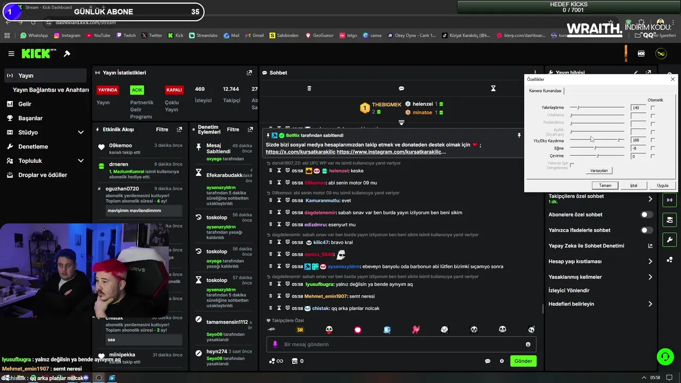This screenshot has height=383, width=681.
Task: Click the trash icon in chat toolbar
Action: [309, 88]
